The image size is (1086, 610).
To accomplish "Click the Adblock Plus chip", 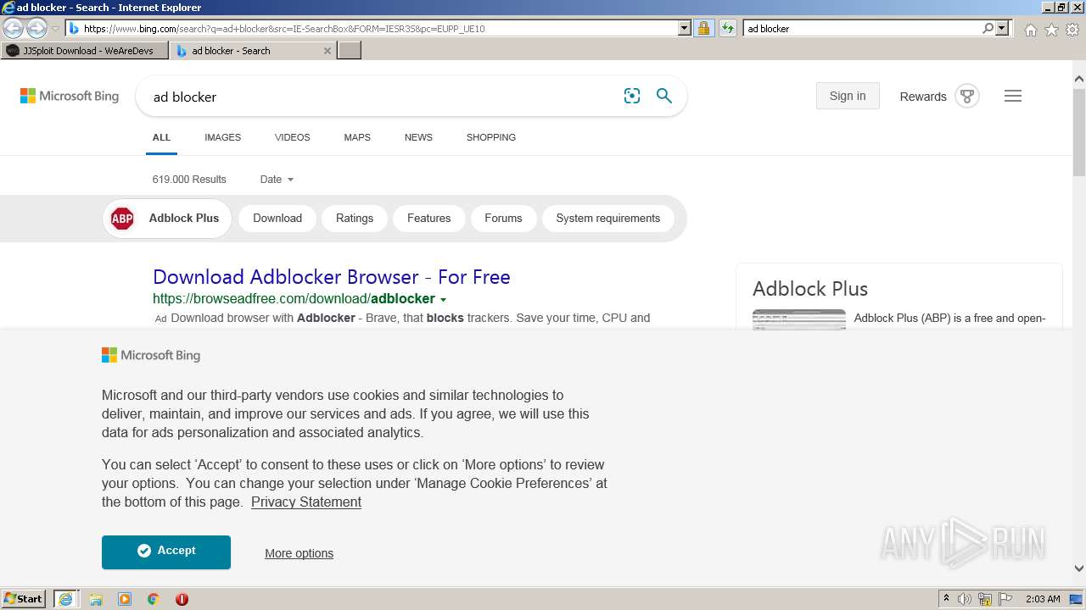I will [x=167, y=219].
